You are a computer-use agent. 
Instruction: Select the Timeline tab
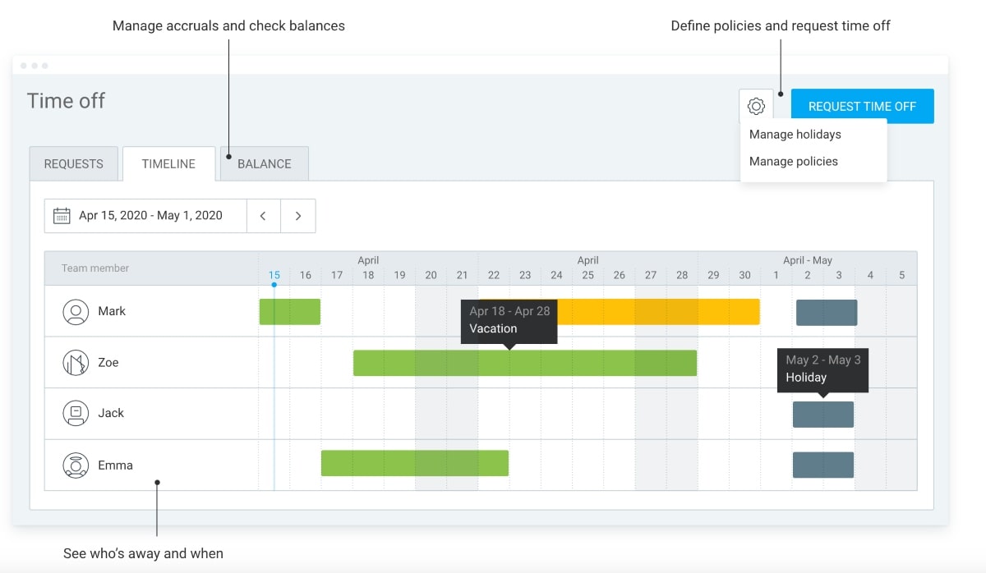(168, 164)
